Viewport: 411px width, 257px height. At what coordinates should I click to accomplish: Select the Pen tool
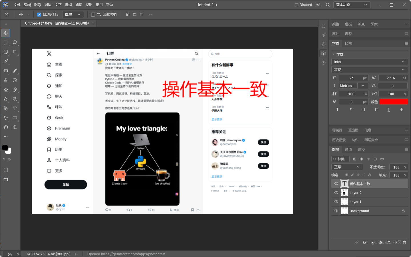(x=6, y=109)
